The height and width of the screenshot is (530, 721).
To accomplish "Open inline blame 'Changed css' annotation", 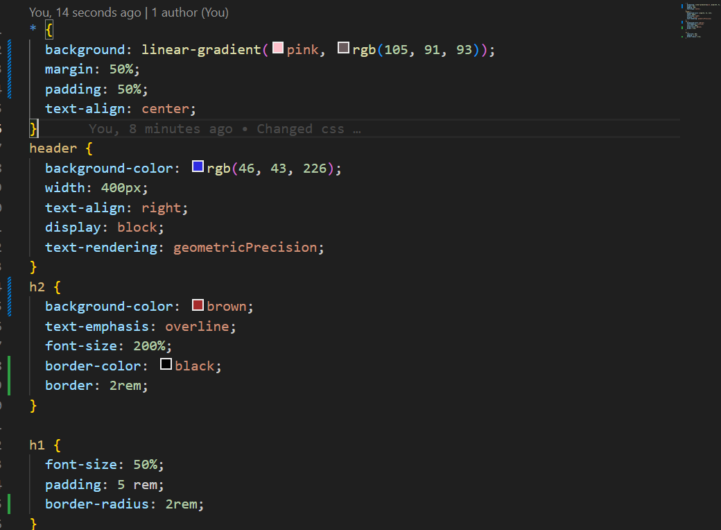I will click(x=225, y=129).
